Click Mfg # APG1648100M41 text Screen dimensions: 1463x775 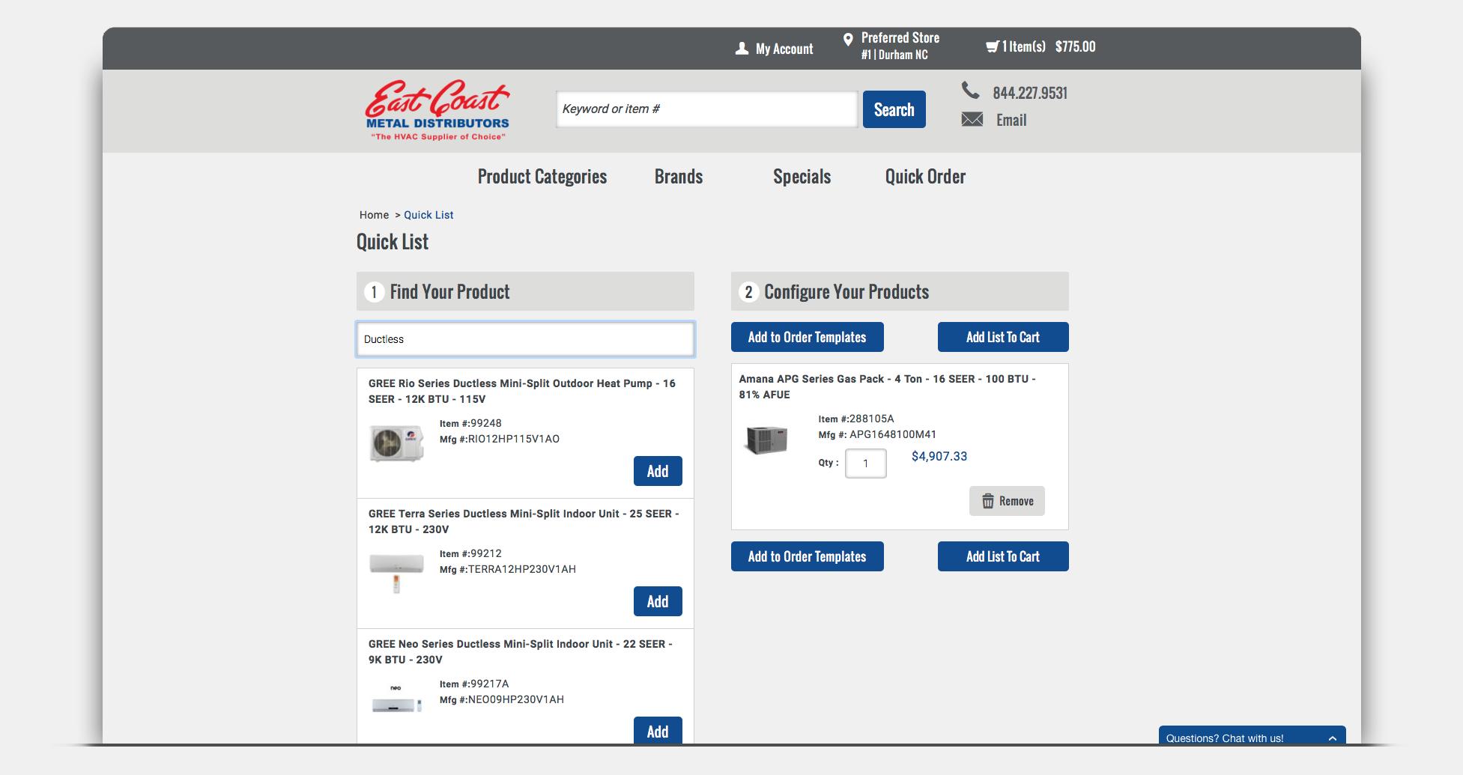pyautogui.click(x=877, y=434)
